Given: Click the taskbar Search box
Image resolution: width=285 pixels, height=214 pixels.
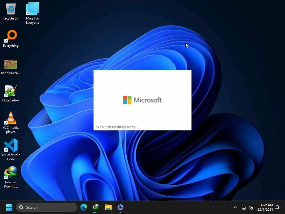Looking at the screenshot, I should [46, 207].
